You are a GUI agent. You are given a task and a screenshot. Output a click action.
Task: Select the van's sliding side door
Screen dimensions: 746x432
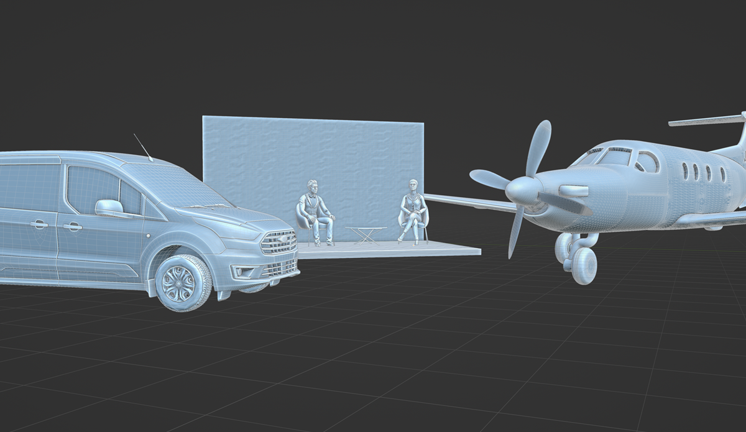coord(29,222)
